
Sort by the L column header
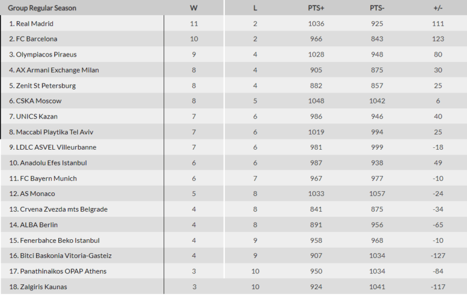pyautogui.click(x=255, y=8)
